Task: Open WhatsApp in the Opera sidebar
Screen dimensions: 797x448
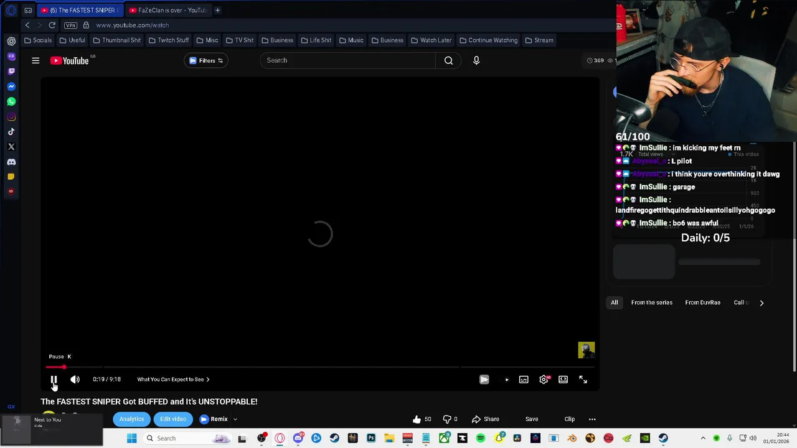Action: (11, 101)
